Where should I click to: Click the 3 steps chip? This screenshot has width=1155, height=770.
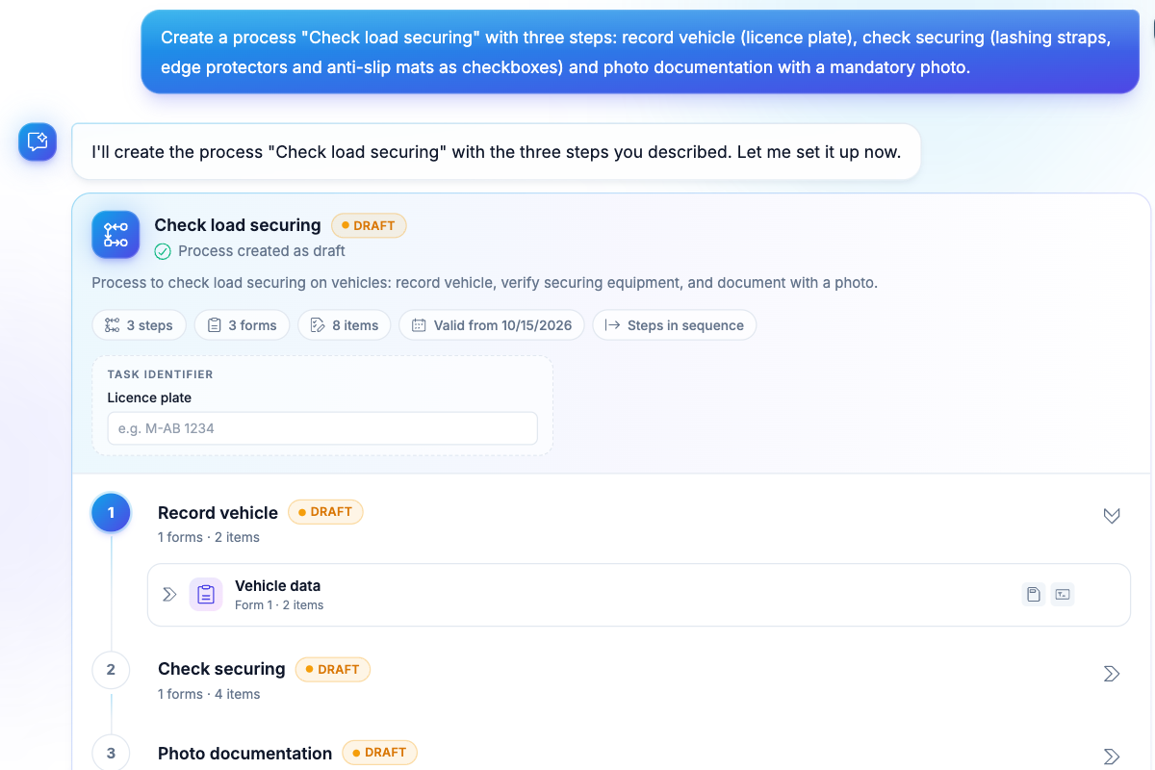140,325
